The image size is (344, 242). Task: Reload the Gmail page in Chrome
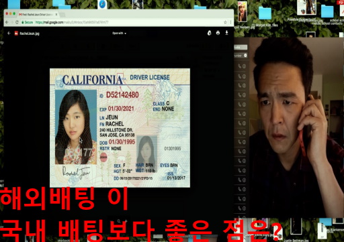coord(17,22)
